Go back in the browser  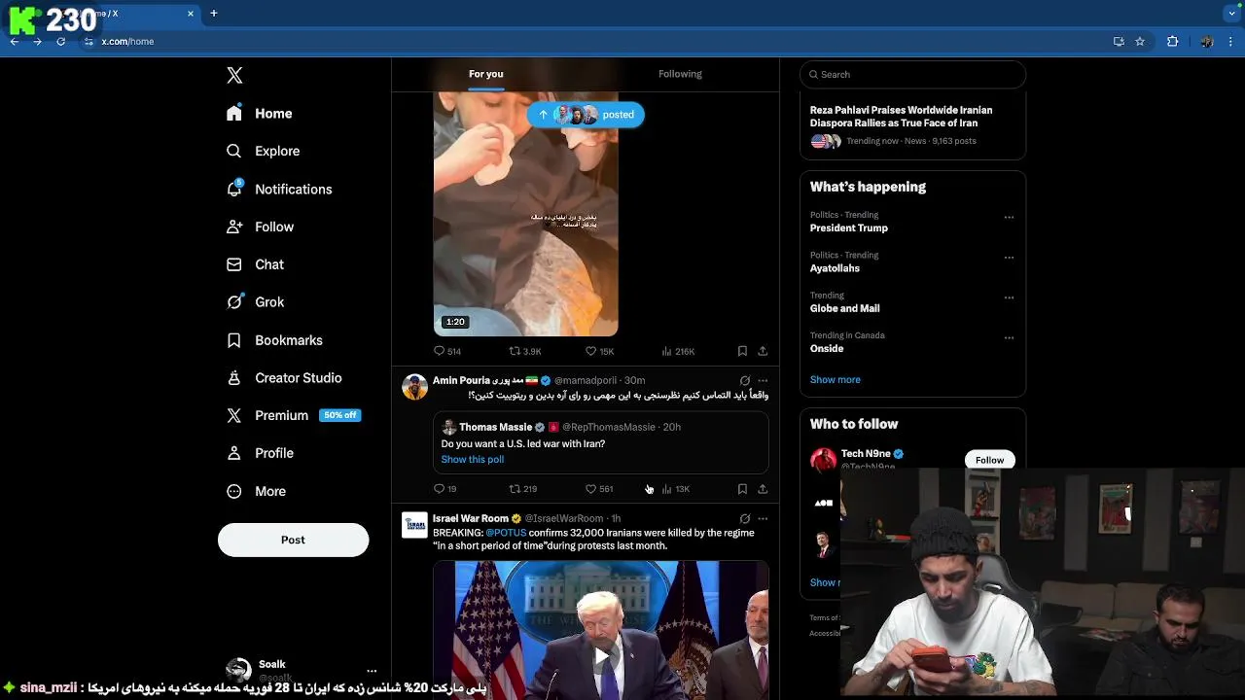15,42
